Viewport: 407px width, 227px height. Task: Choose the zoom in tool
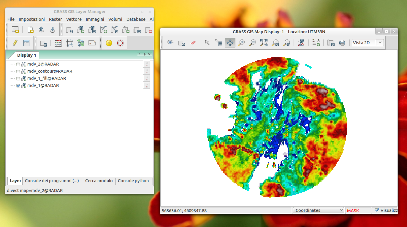pos(241,43)
